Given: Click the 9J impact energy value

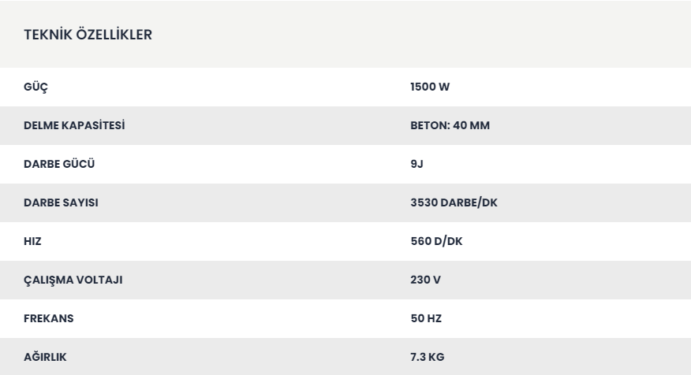Looking at the screenshot, I should pyautogui.click(x=416, y=164).
